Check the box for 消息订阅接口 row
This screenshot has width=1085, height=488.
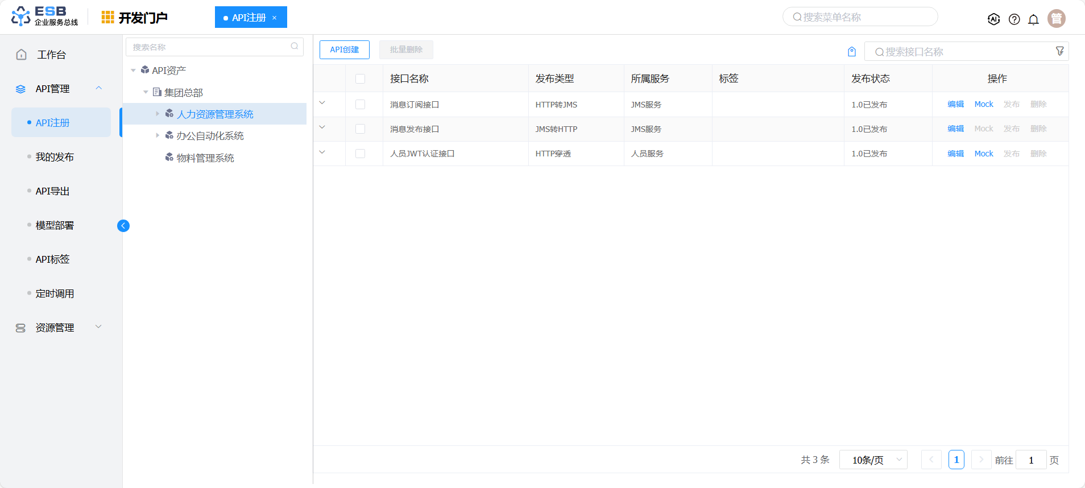[x=360, y=105]
